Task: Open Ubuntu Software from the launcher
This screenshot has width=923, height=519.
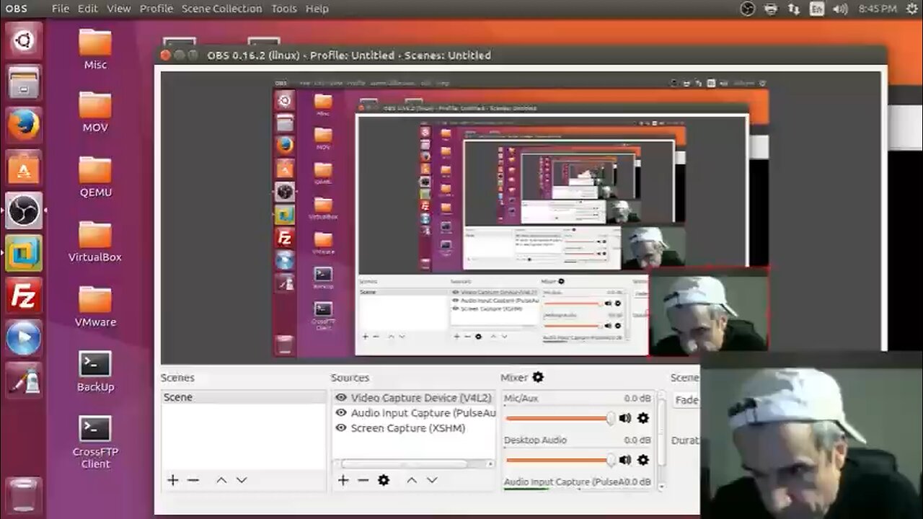Action: pos(24,168)
